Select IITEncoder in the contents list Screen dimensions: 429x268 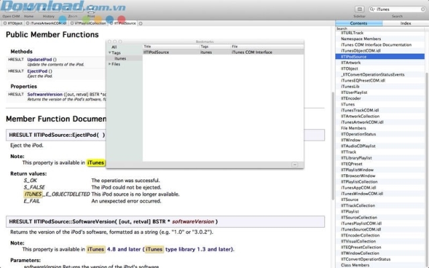pos(351,98)
